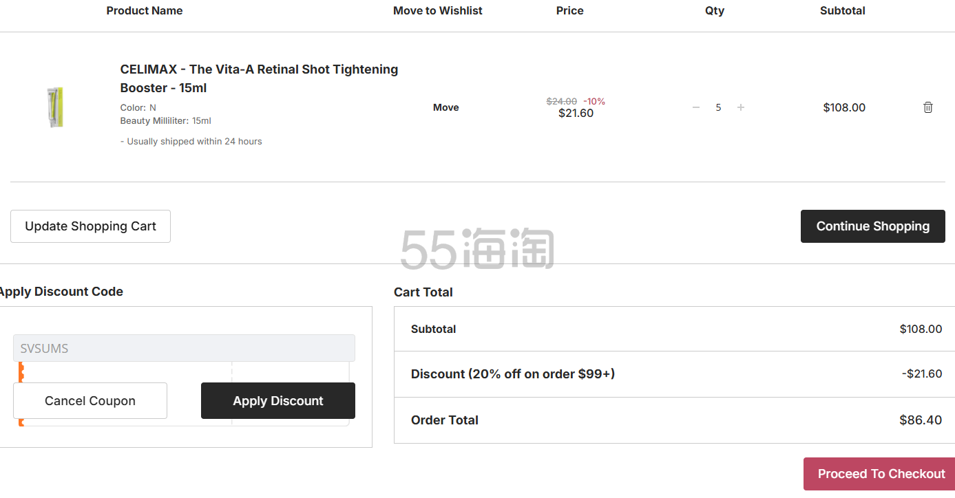
Task: Increase quantity with the plus button
Action: click(741, 107)
